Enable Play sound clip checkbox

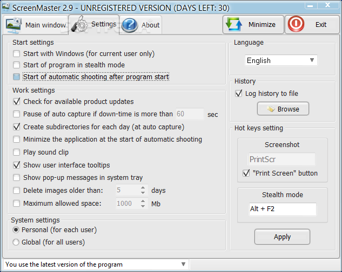coord(16,152)
